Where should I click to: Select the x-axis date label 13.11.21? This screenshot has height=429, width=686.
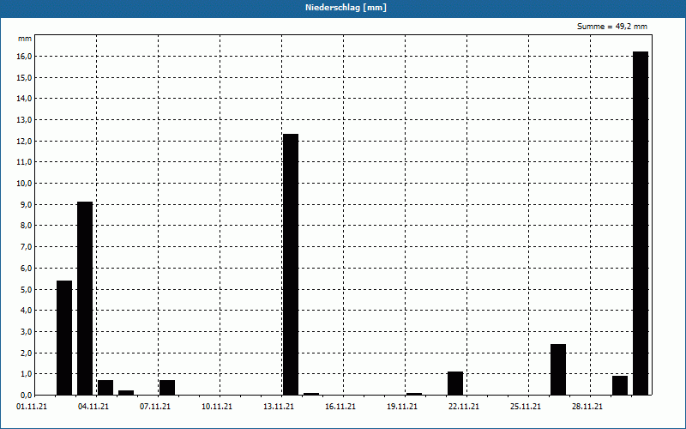click(x=278, y=407)
